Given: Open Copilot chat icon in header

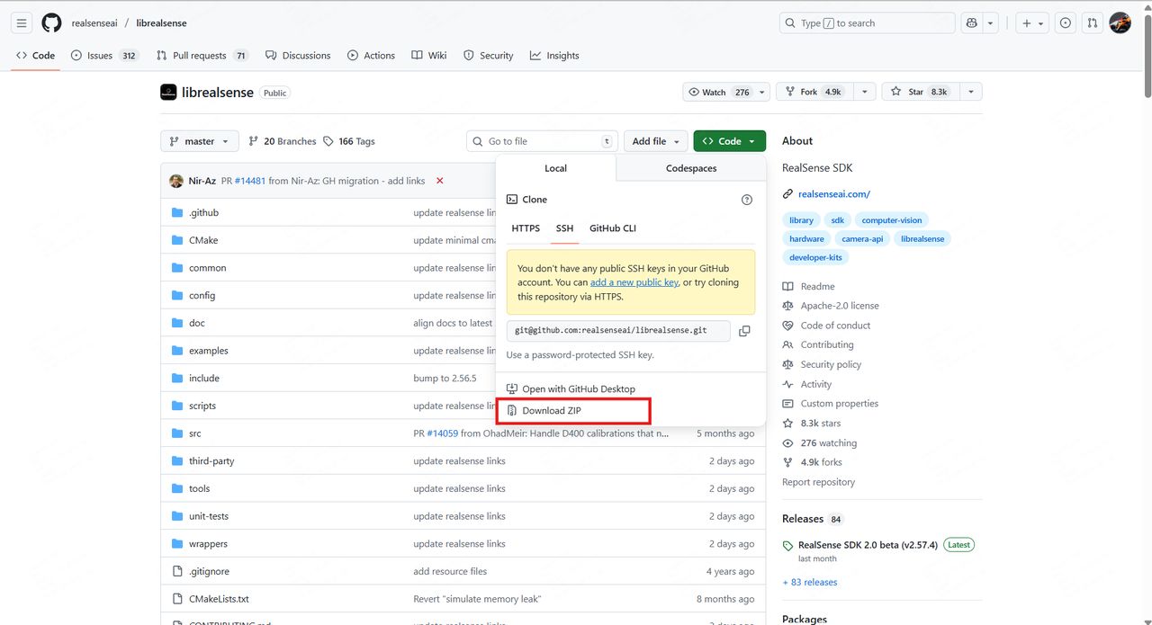Looking at the screenshot, I should click(x=971, y=23).
